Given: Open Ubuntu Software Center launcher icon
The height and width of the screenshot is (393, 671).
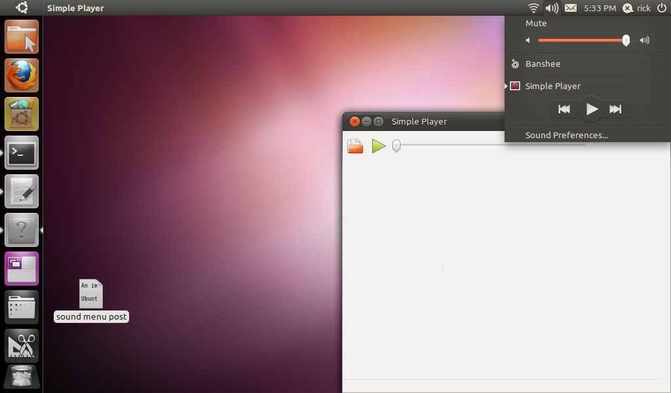Looking at the screenshot, I should pos(22,114).
